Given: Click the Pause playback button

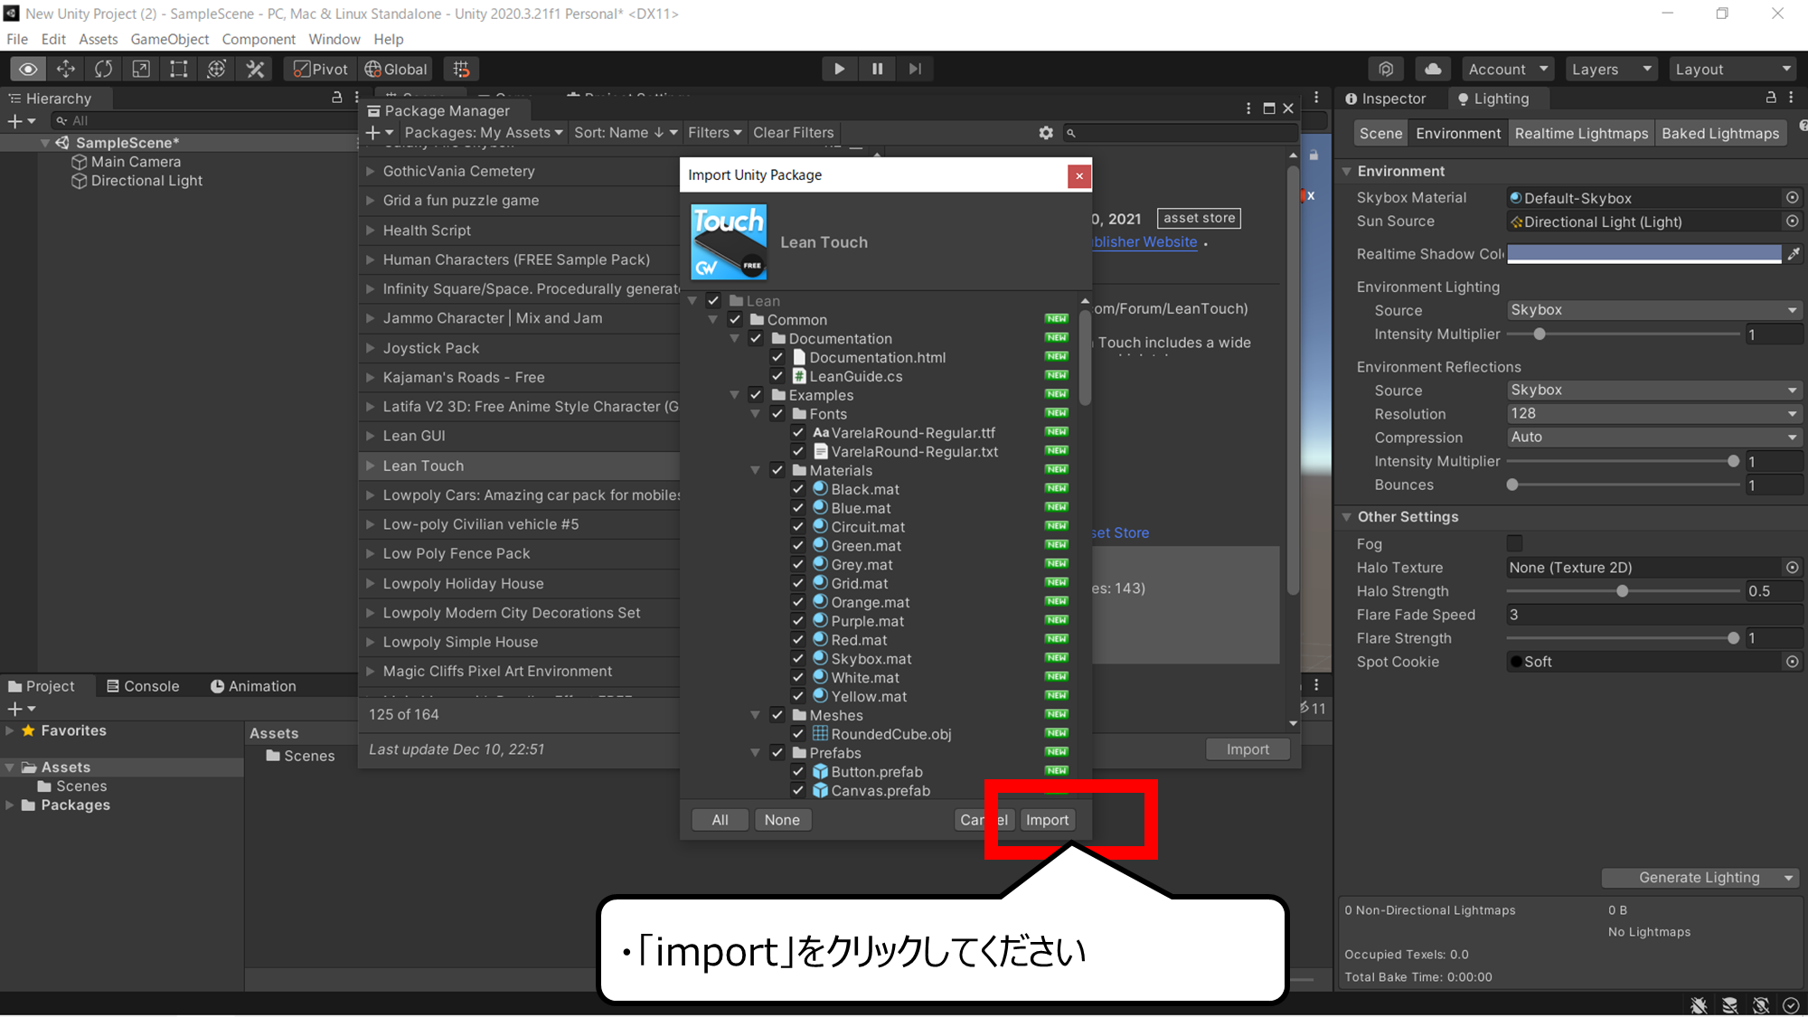Looking at the screenshot, I should tap(877, 69).
